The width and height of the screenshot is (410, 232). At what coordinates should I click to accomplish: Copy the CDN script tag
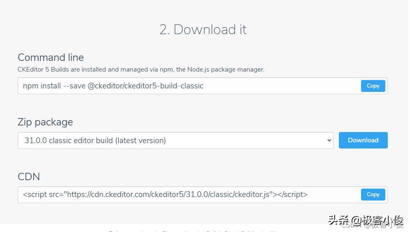point(373,195)
